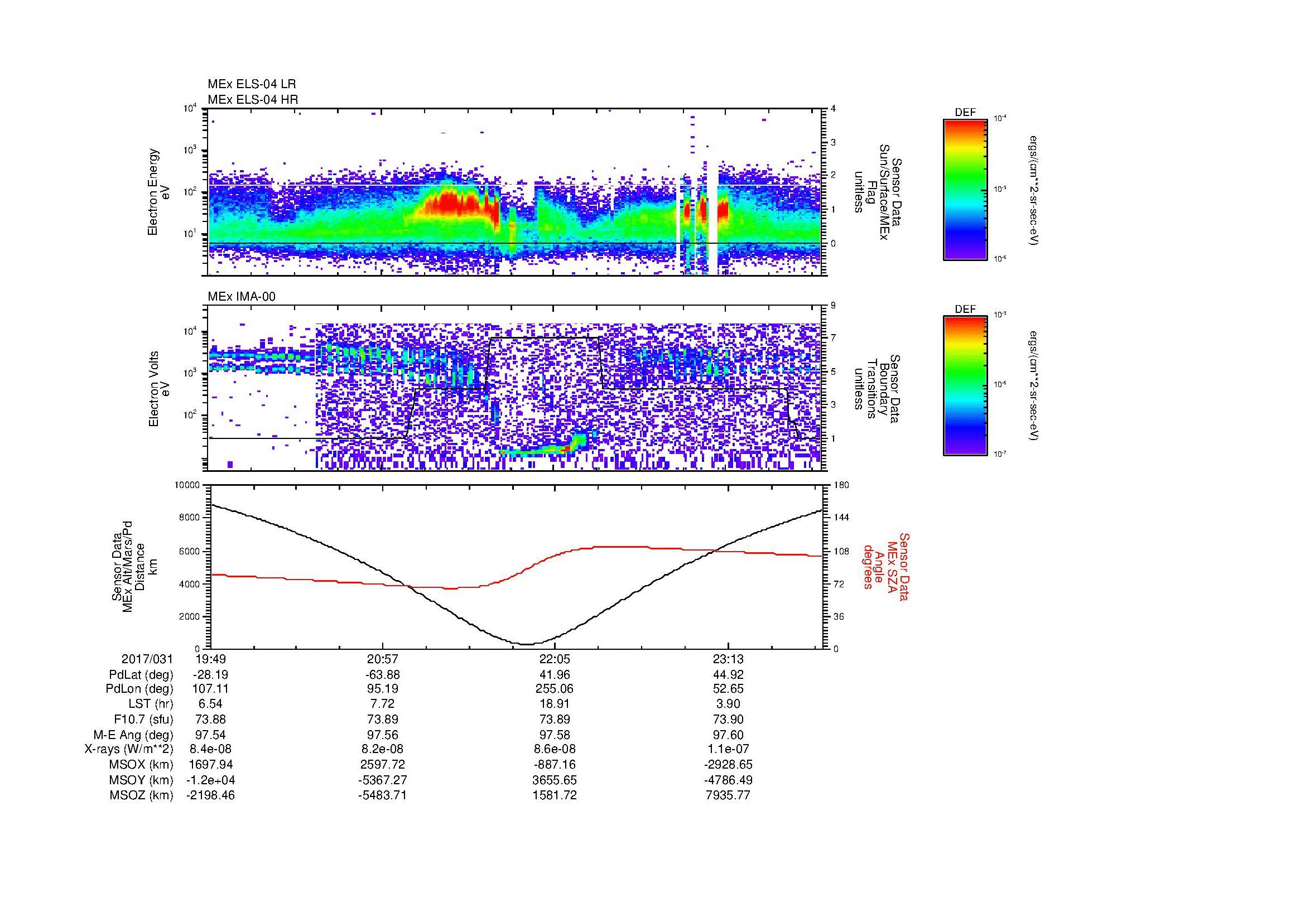
Task: Select the 'MEx ELS-04 HR' title
Action: [253, 100]
